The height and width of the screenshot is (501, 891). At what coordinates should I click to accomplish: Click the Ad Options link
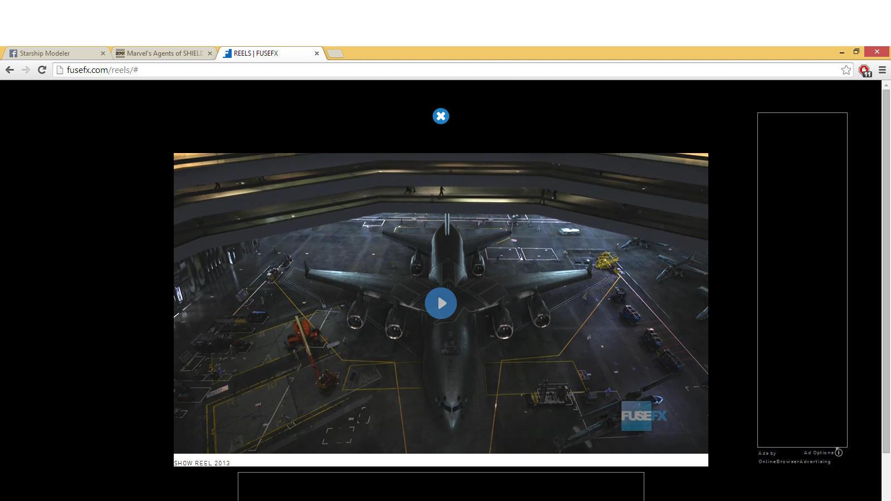pyautogui.click(x=819, y=453)
